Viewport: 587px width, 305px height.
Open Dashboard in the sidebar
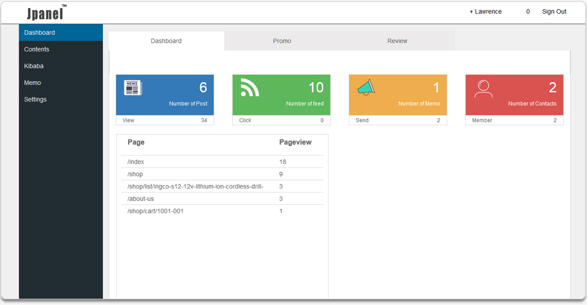tap(61, 33)
